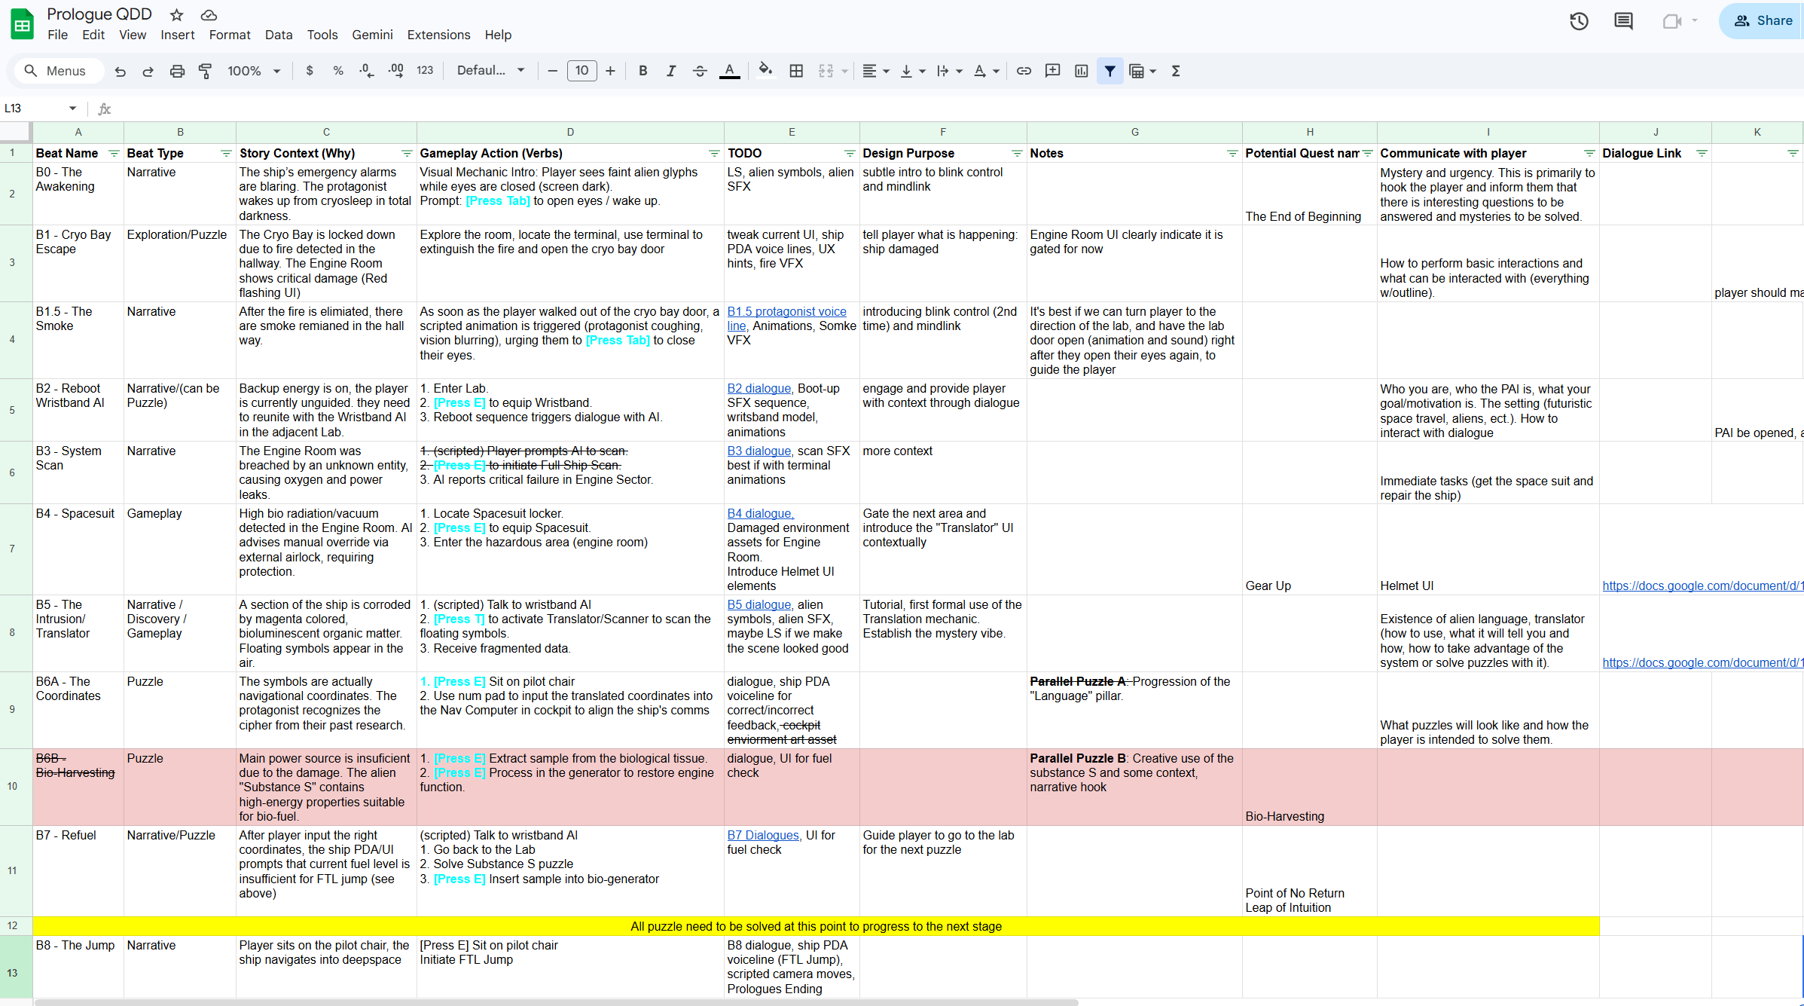Open filter for Design Purpose column
1804x1006 pixels.
1017,153
